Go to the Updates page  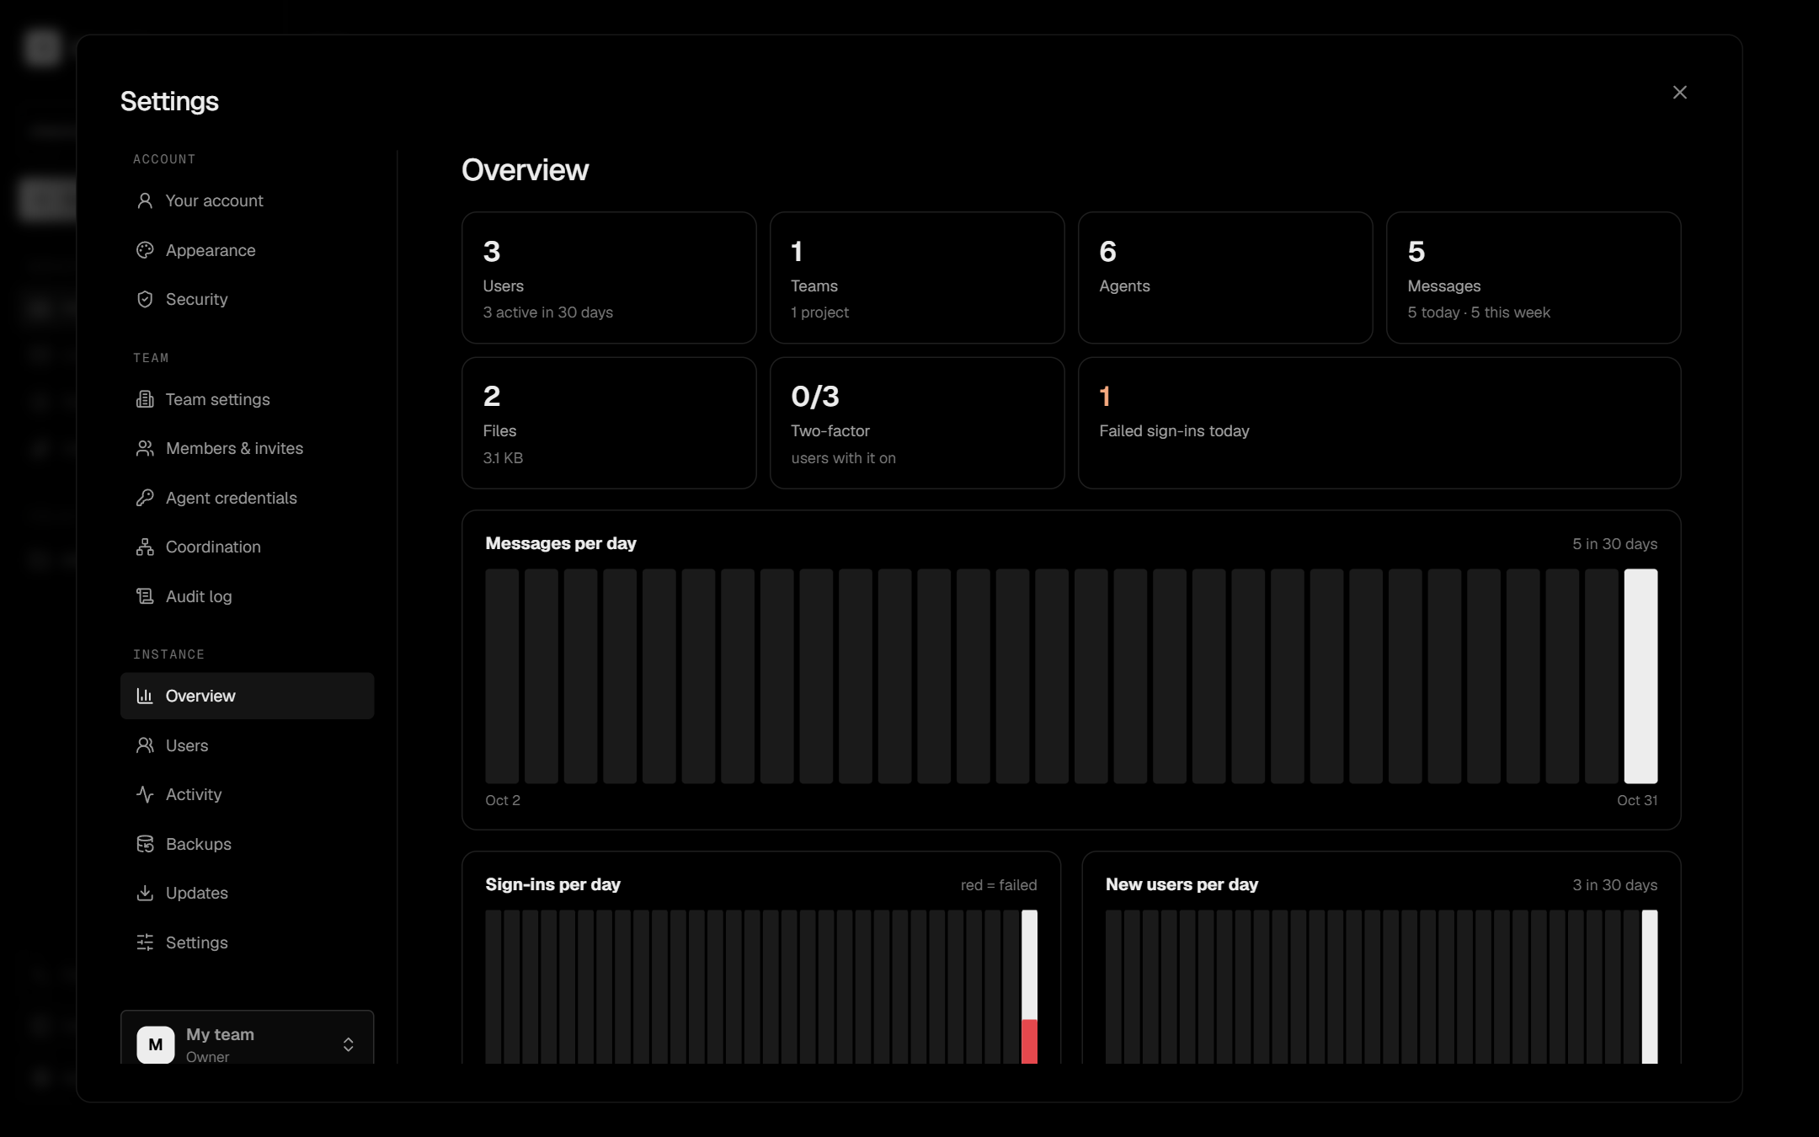click(x=247, y=893)
